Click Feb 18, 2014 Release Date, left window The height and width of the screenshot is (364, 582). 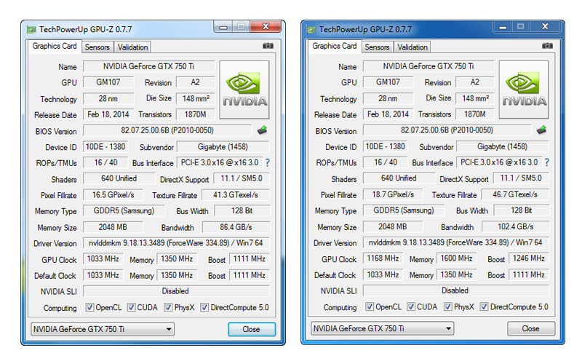(108, 114)
